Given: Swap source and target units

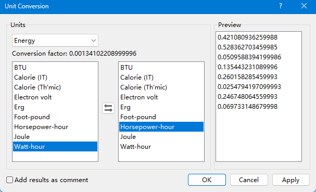Looking at the screenshot, I should click(108, 108).
